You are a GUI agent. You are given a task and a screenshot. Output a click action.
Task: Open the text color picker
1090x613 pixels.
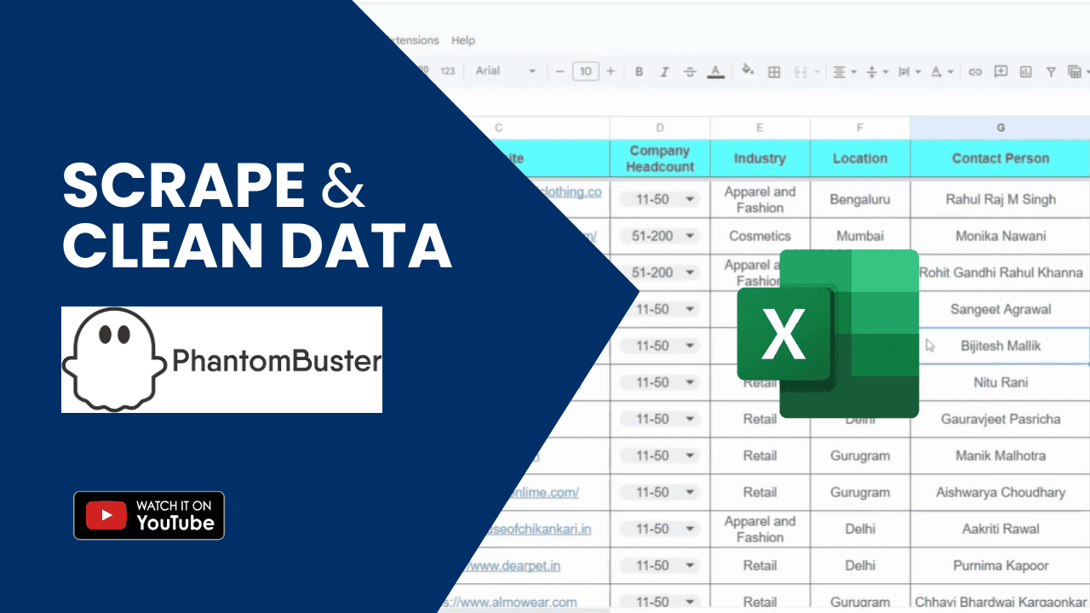[715, 72]
